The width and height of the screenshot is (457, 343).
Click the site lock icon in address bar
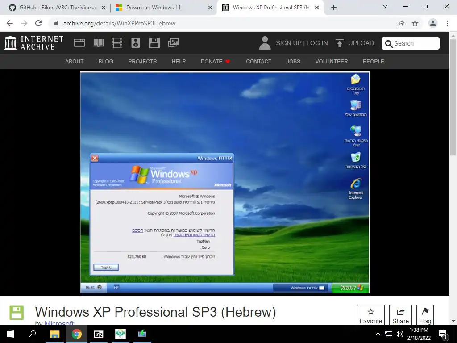tap(56, 23)
